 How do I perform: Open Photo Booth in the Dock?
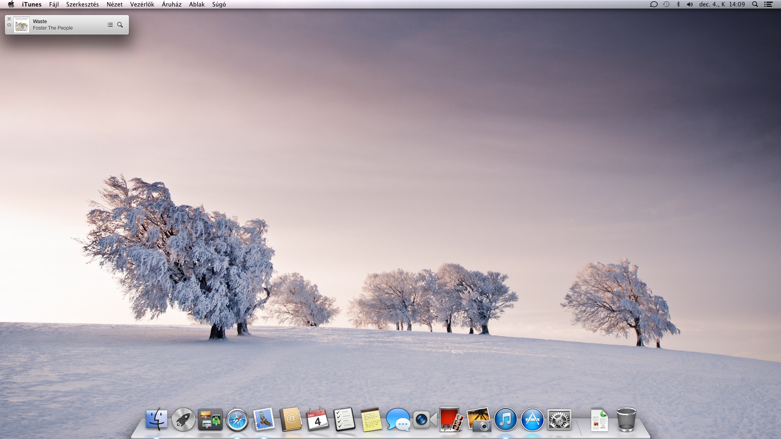pyautogui.click(x=450, y=419)
